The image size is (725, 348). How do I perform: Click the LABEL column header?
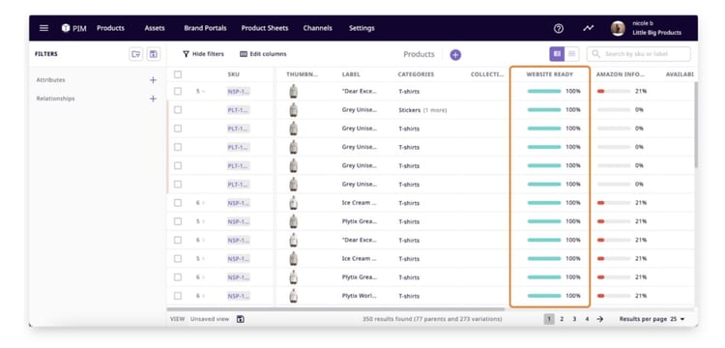(x=351, y=74)
